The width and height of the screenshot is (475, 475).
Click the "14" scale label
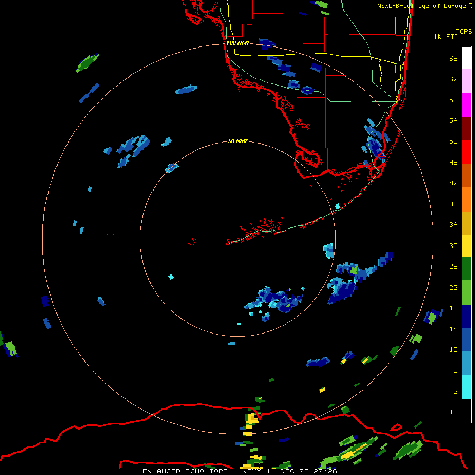point(453,329)
